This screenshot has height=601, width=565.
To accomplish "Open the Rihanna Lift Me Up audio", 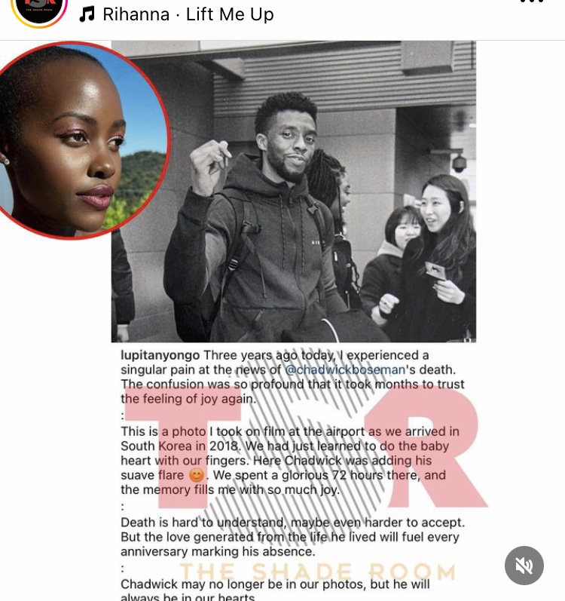I will tap(188, 14).
